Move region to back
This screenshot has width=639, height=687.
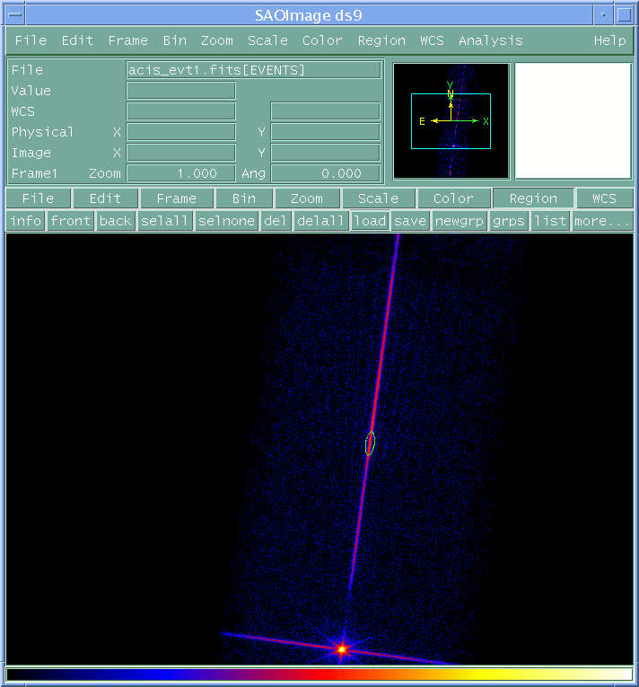pos(115,221)
